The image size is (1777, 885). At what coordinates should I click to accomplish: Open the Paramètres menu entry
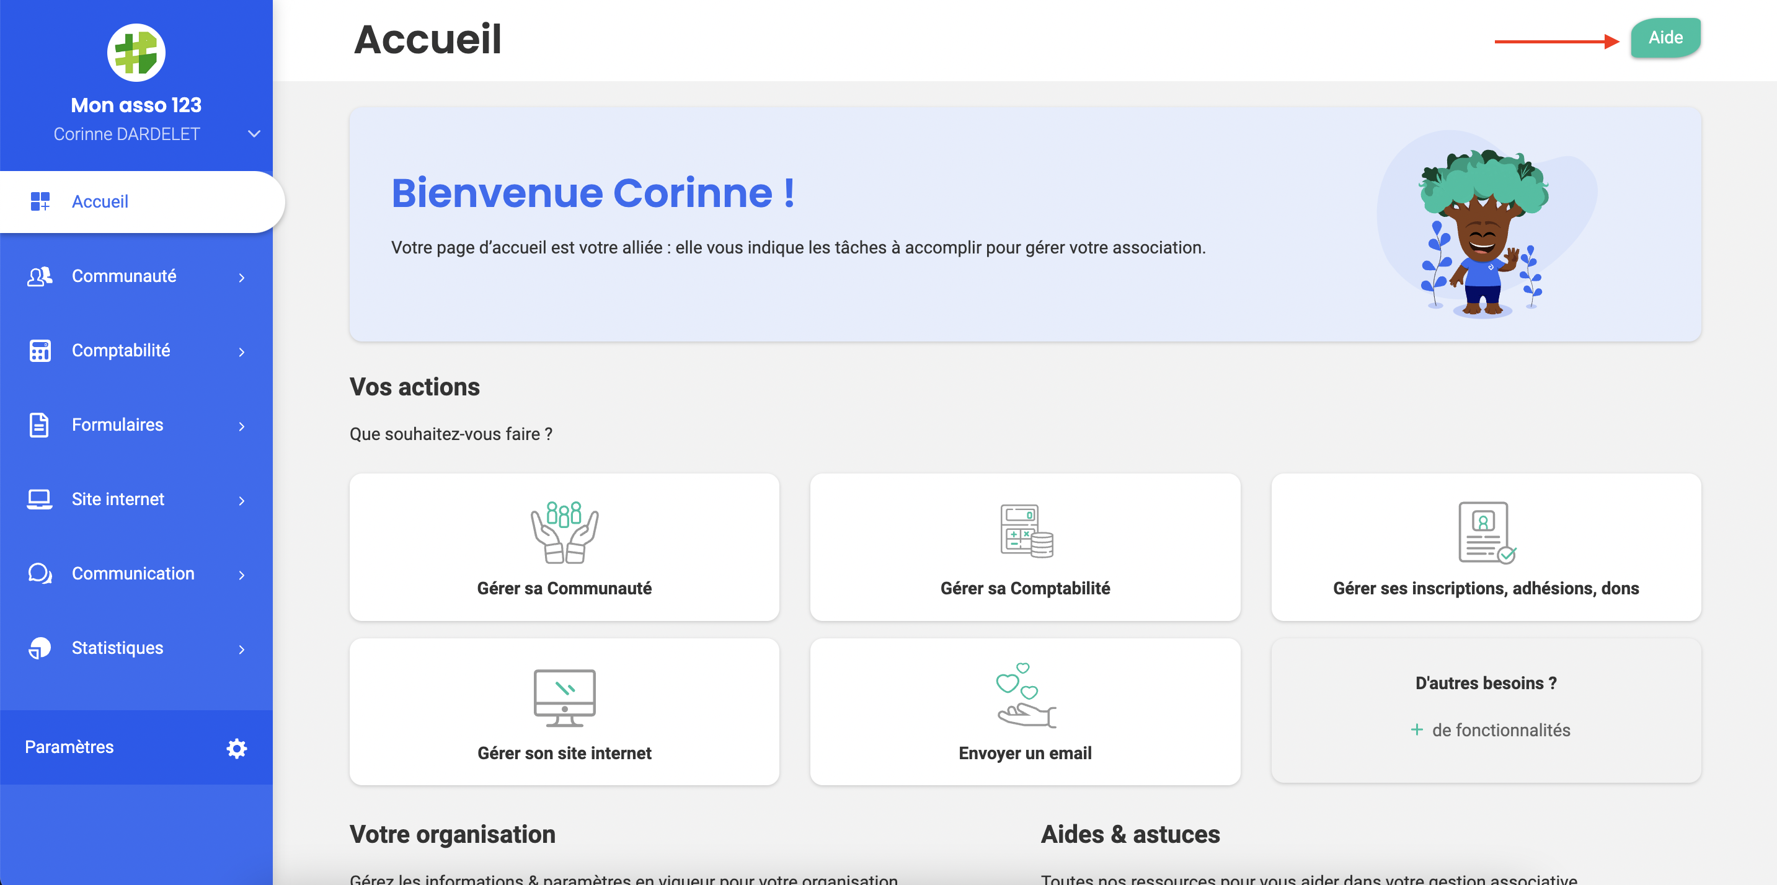[x=69, y=747]
